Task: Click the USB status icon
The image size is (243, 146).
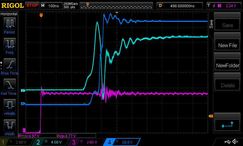Action: pos(228,142)
